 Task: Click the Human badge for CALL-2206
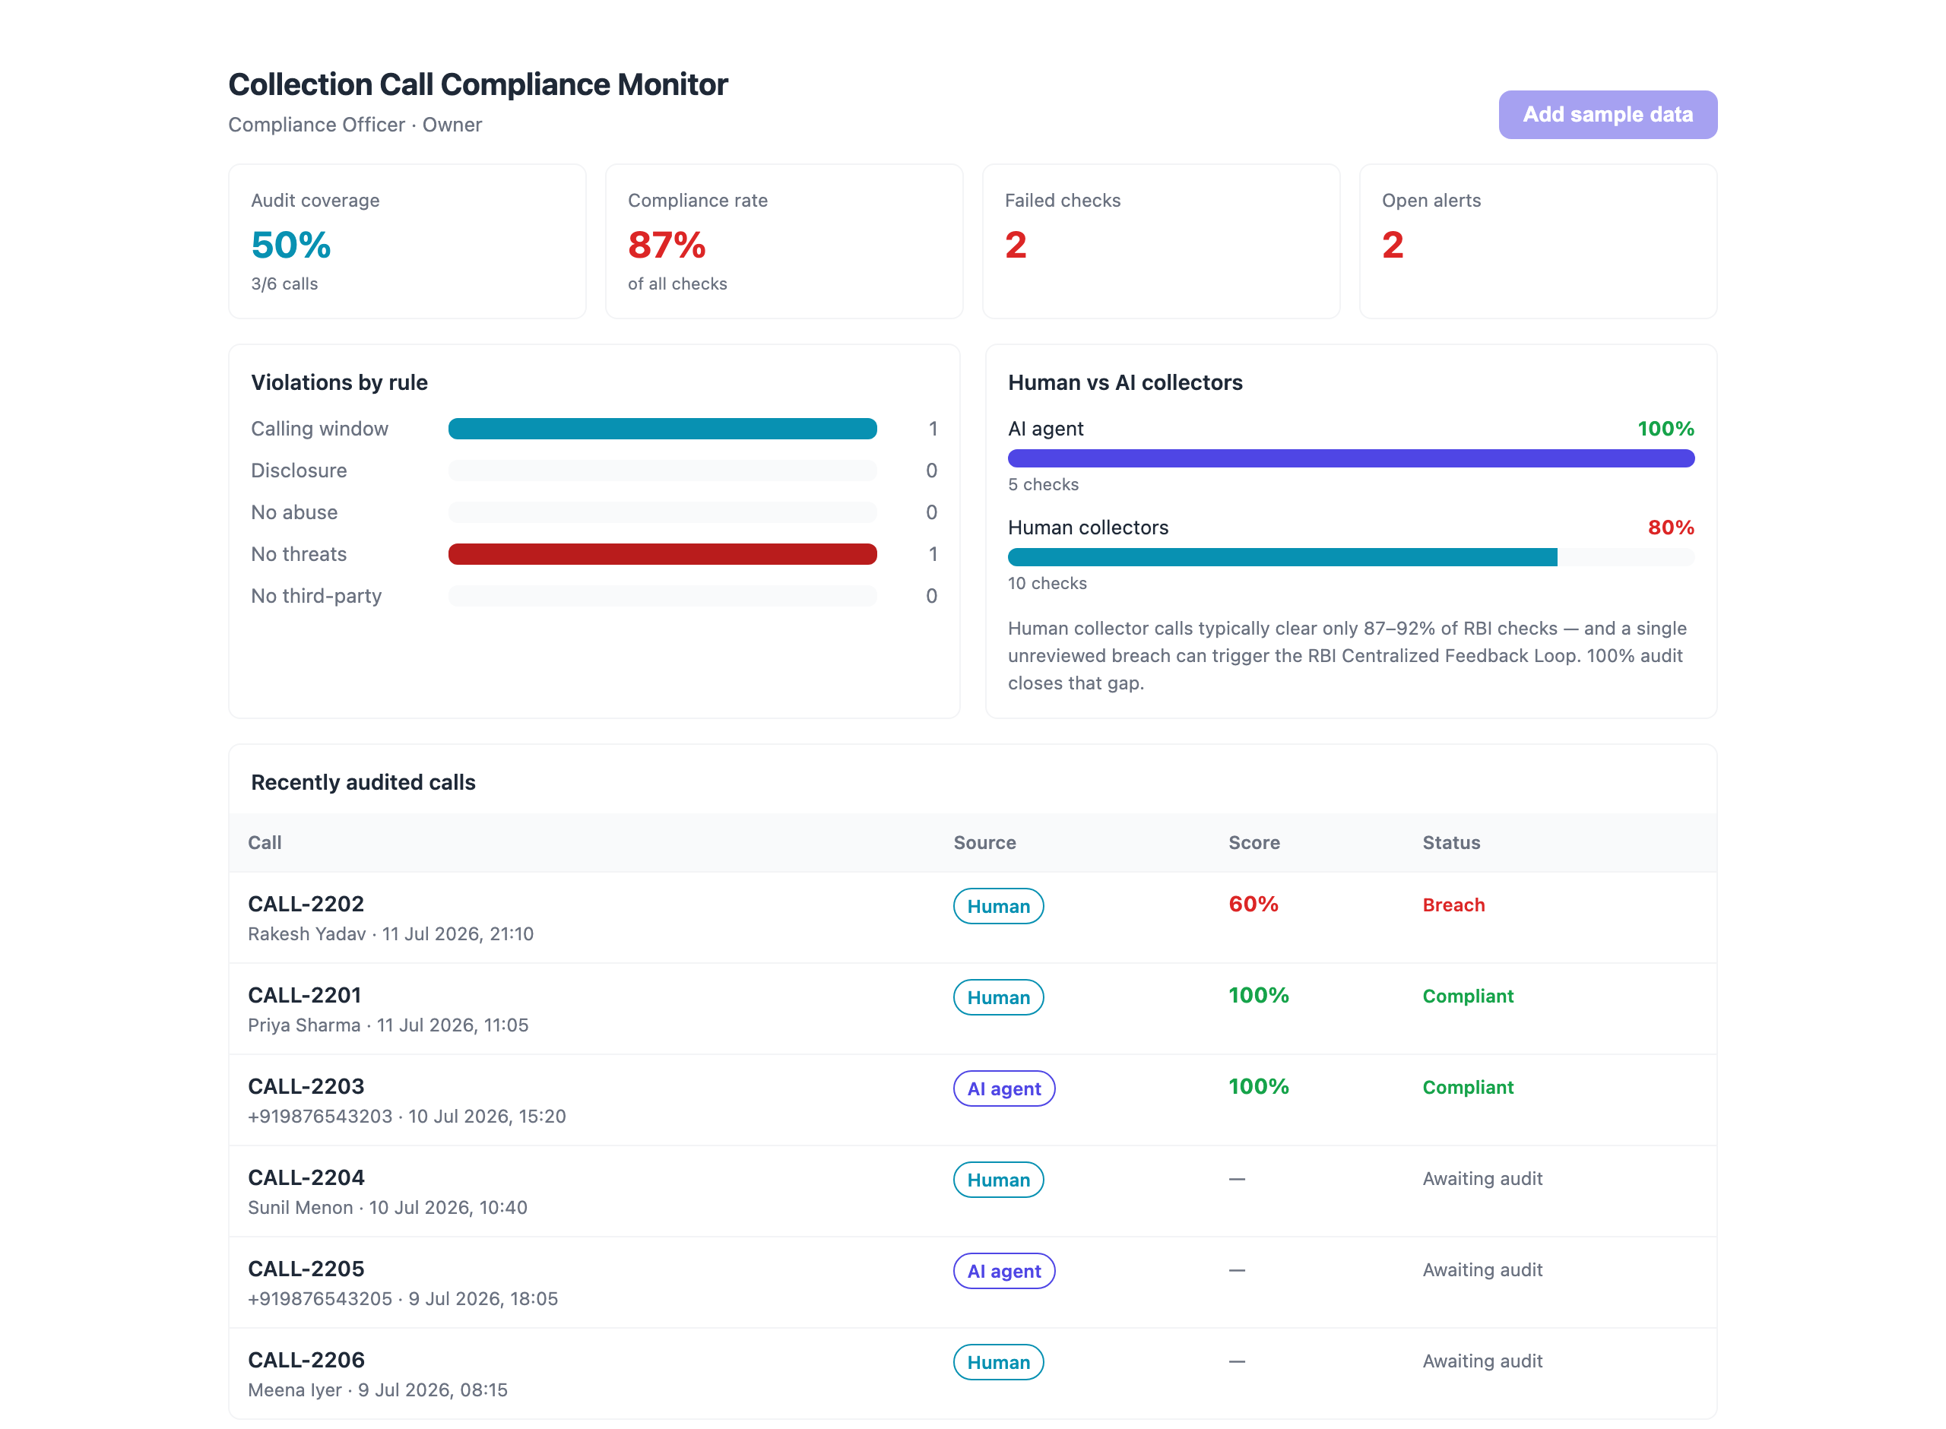coord(998,1361)
